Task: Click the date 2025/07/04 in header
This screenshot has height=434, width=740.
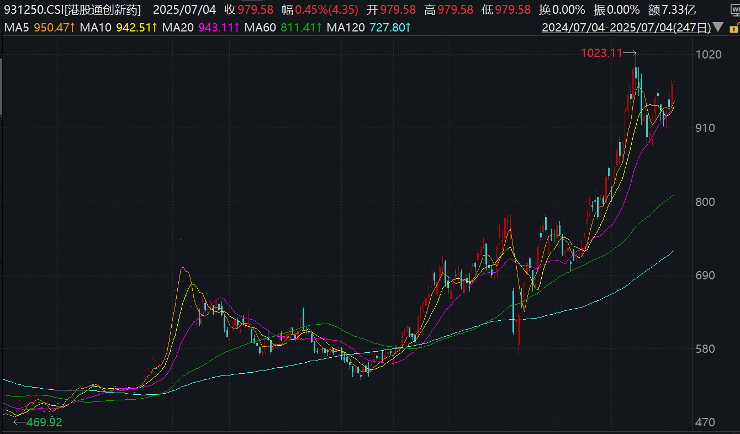Action: point(184,9)
